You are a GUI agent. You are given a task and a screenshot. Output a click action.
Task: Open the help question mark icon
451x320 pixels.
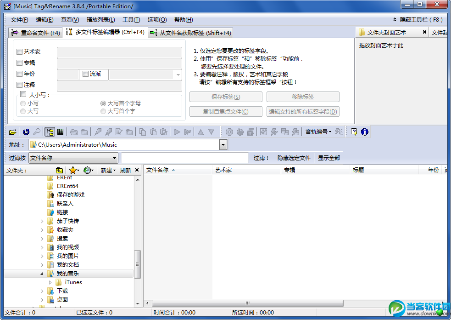(354, 132)
